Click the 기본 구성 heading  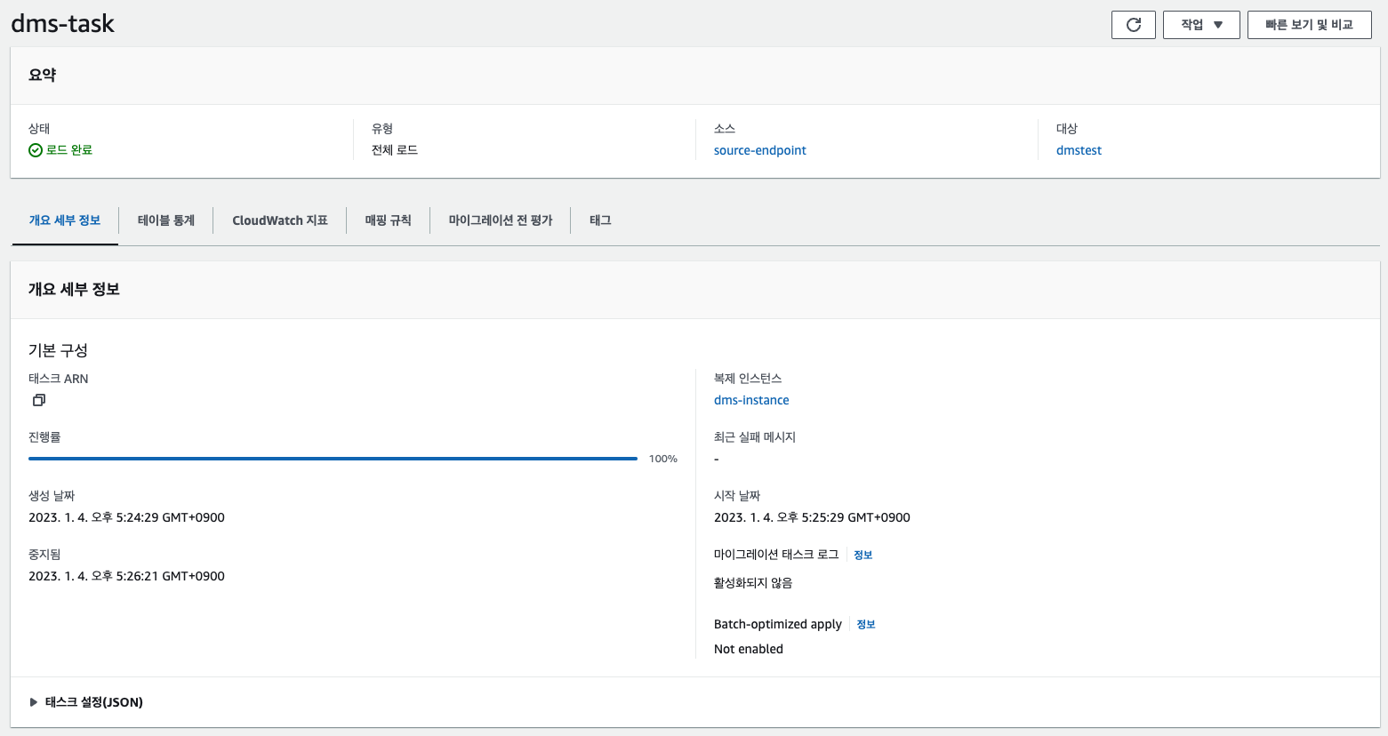[x=58, y=350]
